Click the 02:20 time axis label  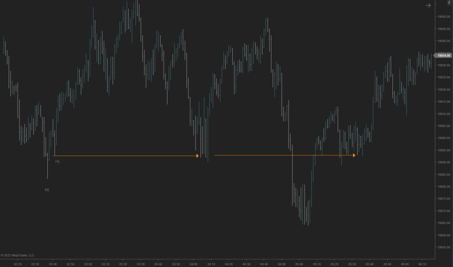(18, 264)
